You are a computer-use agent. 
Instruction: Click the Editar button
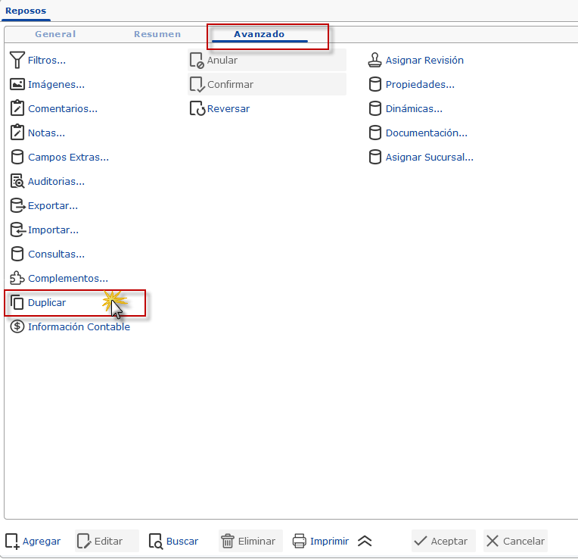(x=107, y=542)
